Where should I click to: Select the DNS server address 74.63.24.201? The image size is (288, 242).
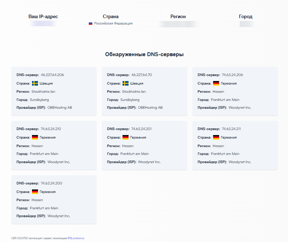coord(143,129)
